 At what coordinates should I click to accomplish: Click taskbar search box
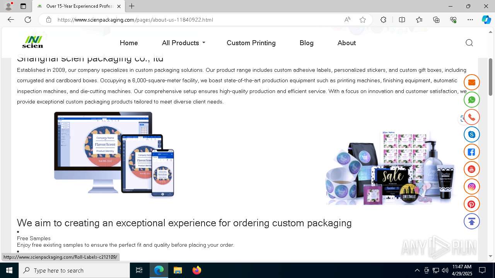74,270
